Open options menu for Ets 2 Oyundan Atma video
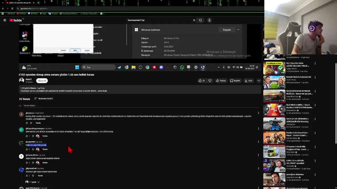Screen dimensions: 337x189 click(x=315, y=63)
